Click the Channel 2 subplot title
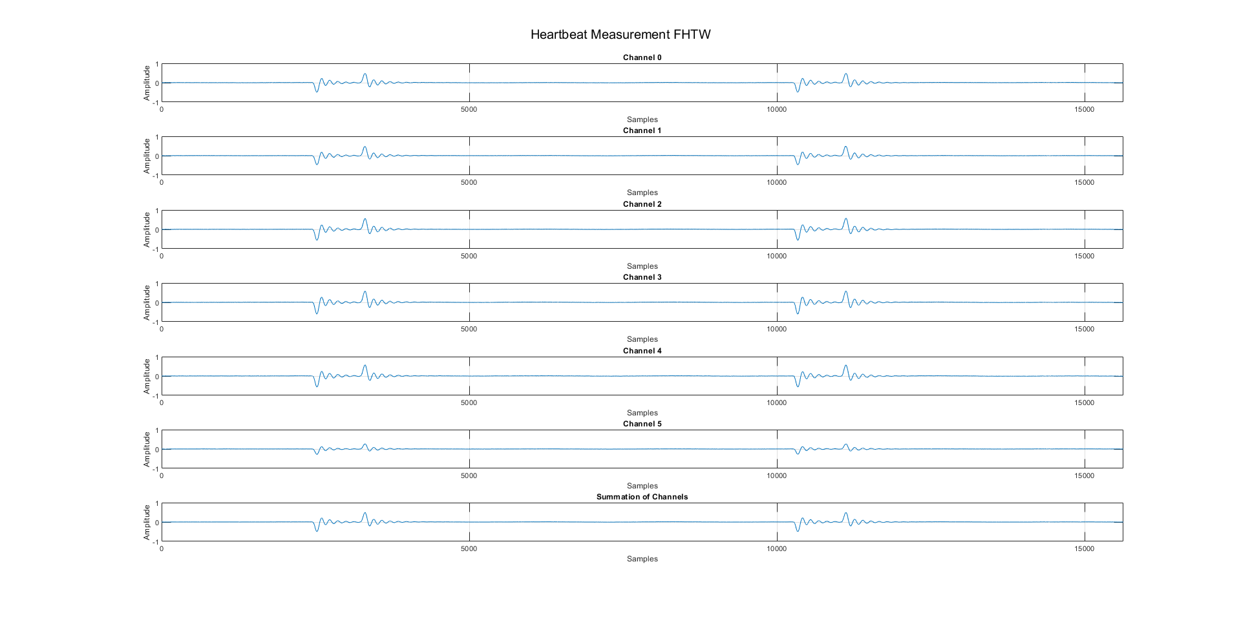Image resolution: width=1241 pixels, height=617 pixels. 642,204
